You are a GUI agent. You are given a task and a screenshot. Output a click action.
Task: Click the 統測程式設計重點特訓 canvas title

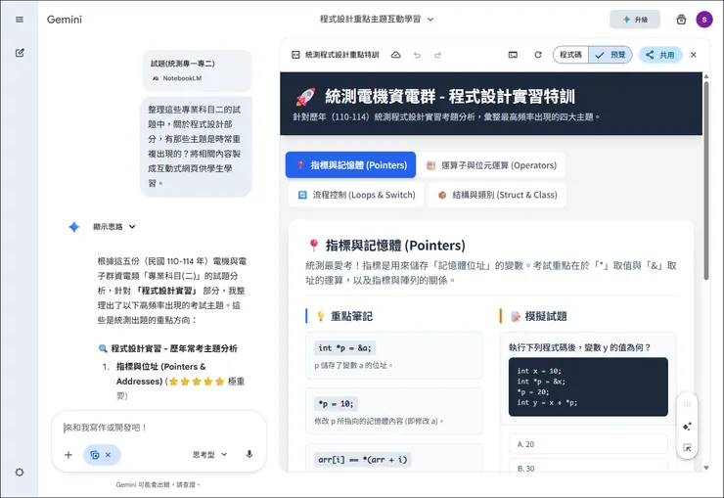tap(342, 55)
